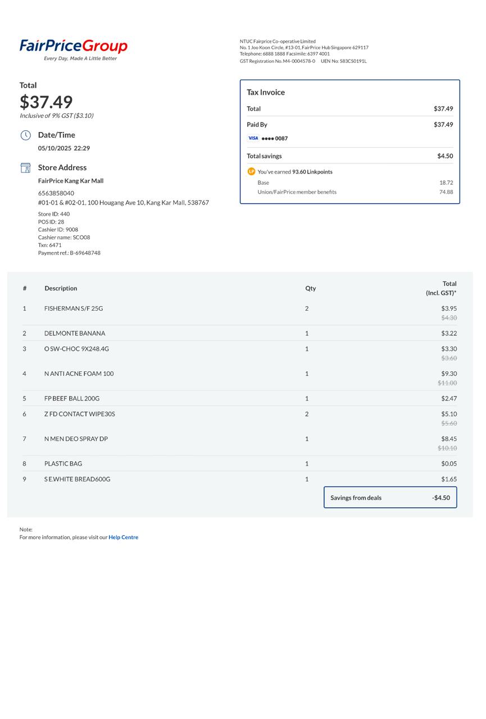Click the GST Registration No. line
This screenshot has width=486, height=719.
[x=278, y=61]
